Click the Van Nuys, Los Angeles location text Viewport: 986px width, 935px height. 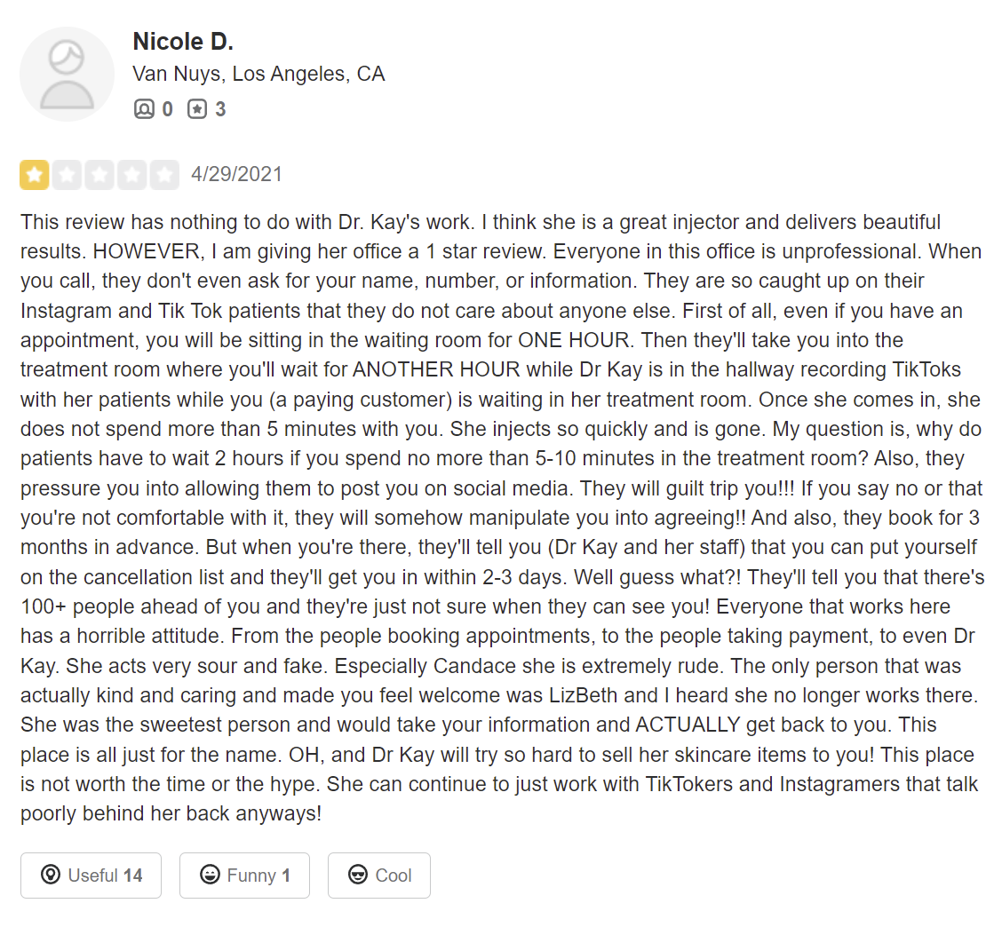coord(258,75)
